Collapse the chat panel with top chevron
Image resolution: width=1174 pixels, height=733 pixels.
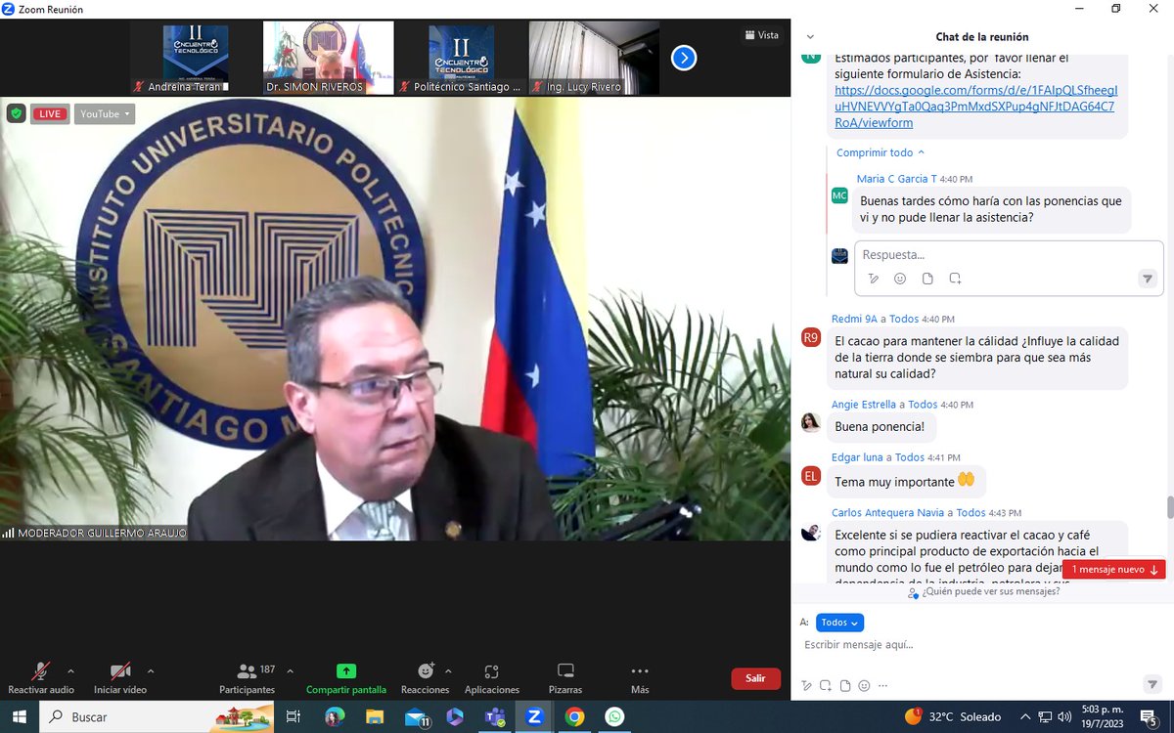point(809,37)
